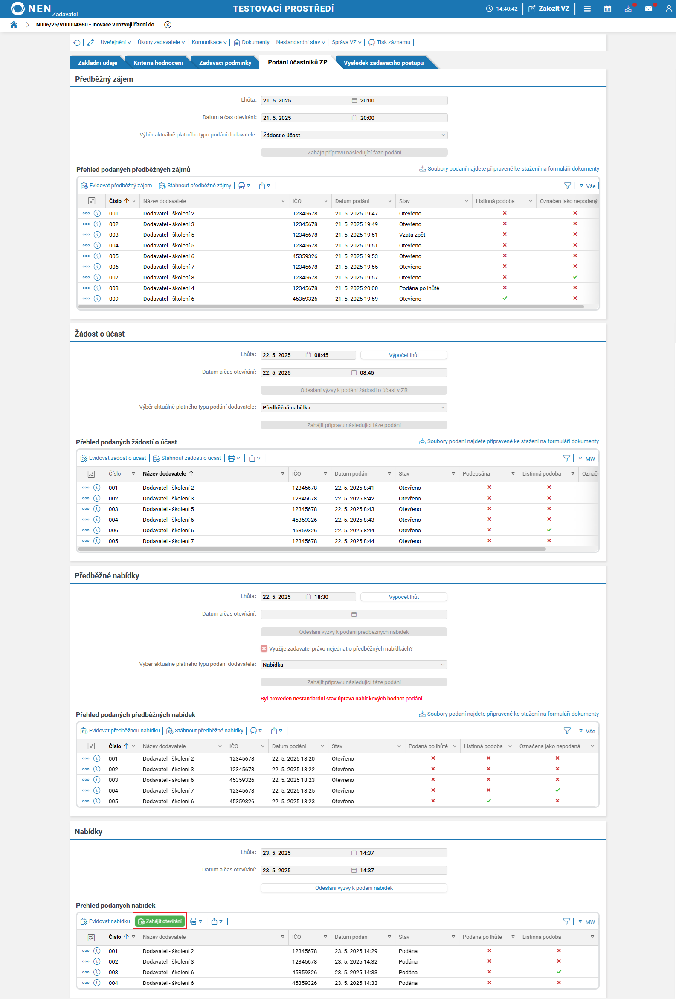This screenshot has width=676, height=999.
Task: Open export menu in předběžné zájmy toolbar
Action: click(x=265, y=186)
